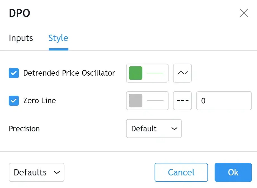Select the Style tab
This screenshot has width=257, height=188.
coord(58,38)
